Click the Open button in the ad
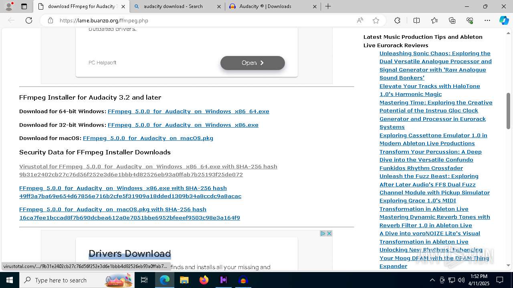The image size is (513, 288). coord(252,63)
